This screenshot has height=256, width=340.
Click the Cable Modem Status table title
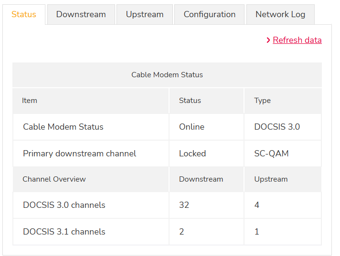[x=167, y=75]
